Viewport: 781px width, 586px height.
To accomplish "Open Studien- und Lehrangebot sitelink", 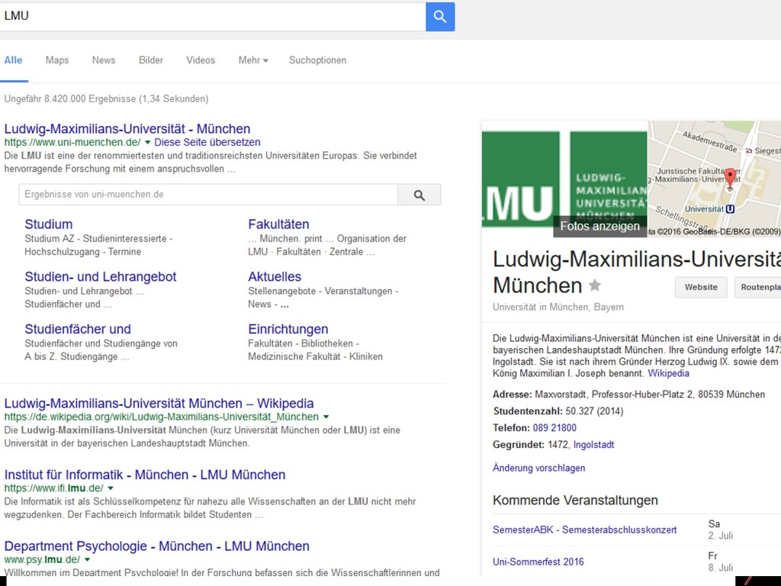I will click(x=101, y=276).
